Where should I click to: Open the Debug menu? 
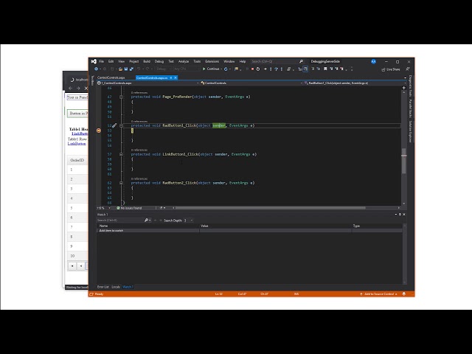coord(159,61)
